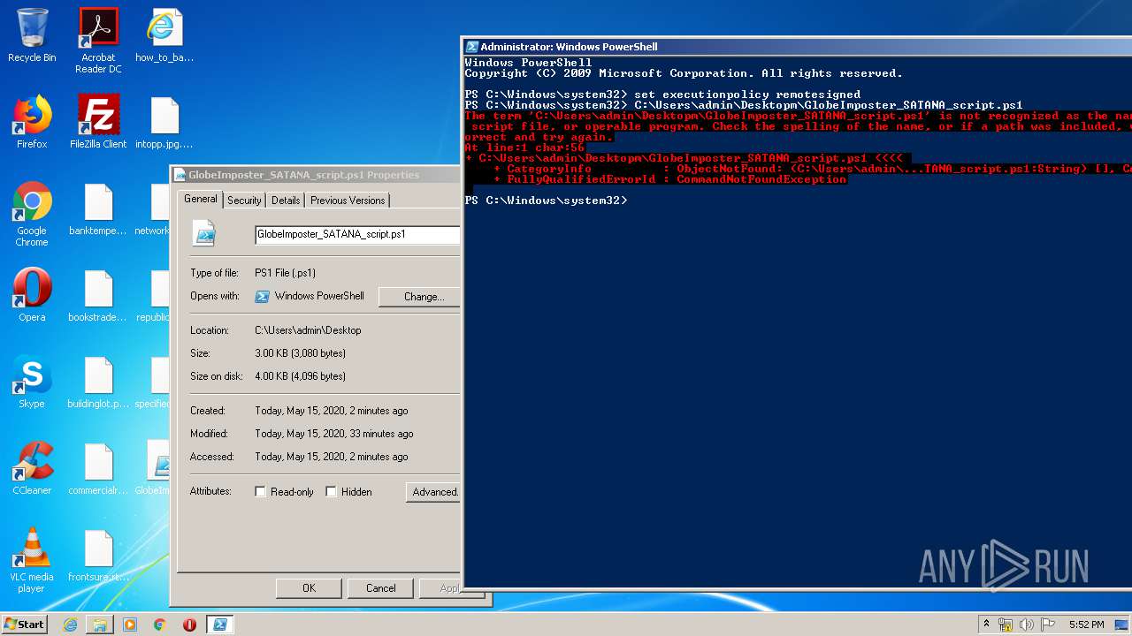Switch to the General tab
Screen dimensions: 1132x636
pos(200,199)
